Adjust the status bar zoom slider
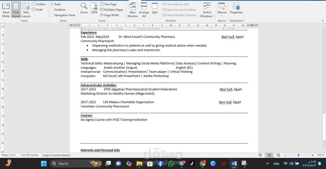Image resolution: width=326 pixels, height=169 pixels. click(298, 155)
